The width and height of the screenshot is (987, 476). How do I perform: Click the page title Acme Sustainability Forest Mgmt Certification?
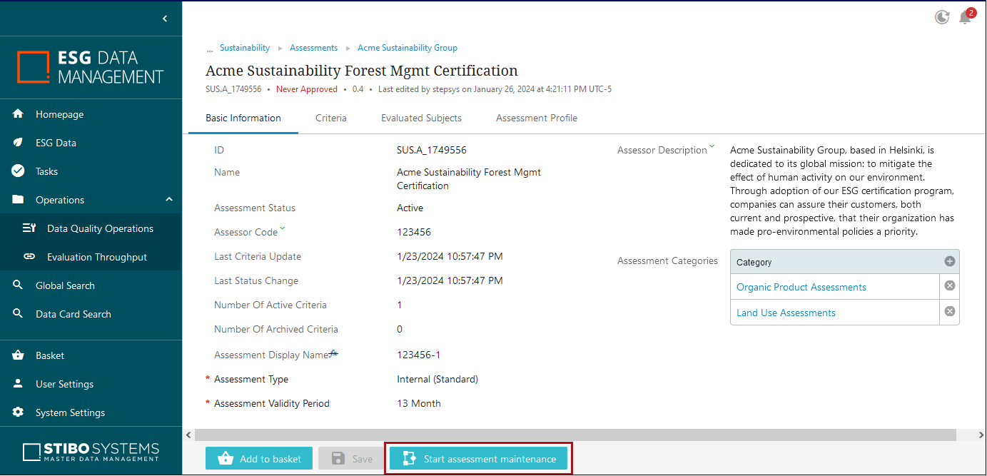pyautogui.click(x=362, y=71)
